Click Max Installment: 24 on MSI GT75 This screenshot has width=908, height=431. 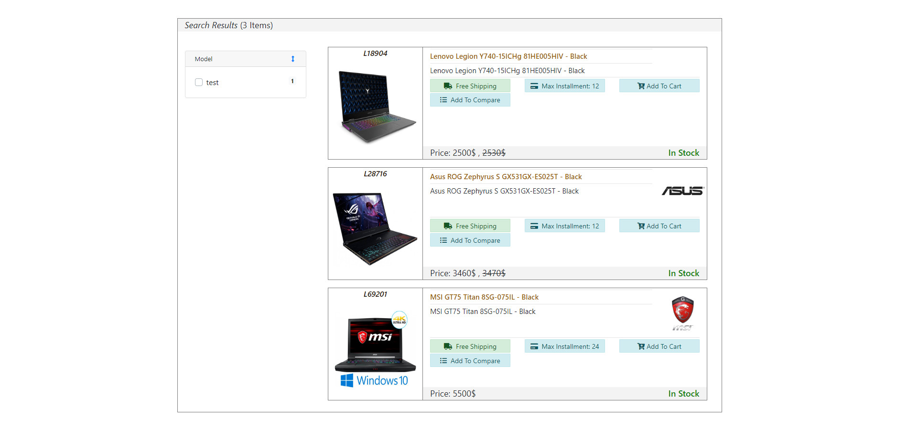(565, 346)
